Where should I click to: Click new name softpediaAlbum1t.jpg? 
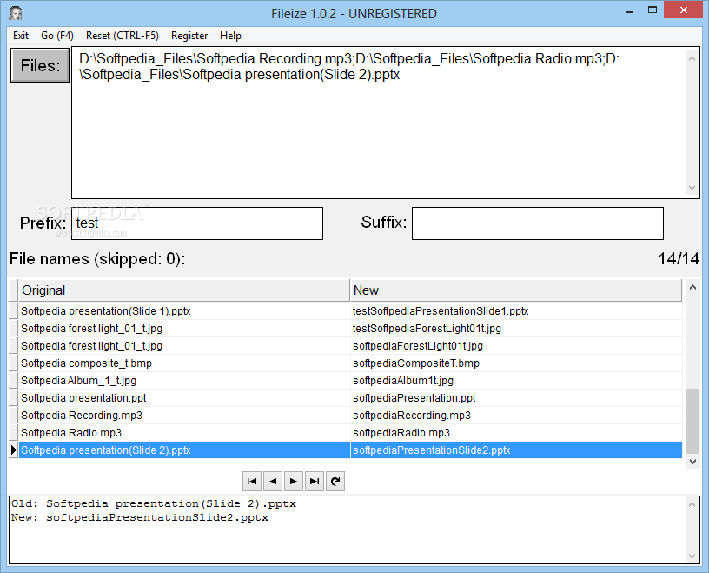coord(516,381)
